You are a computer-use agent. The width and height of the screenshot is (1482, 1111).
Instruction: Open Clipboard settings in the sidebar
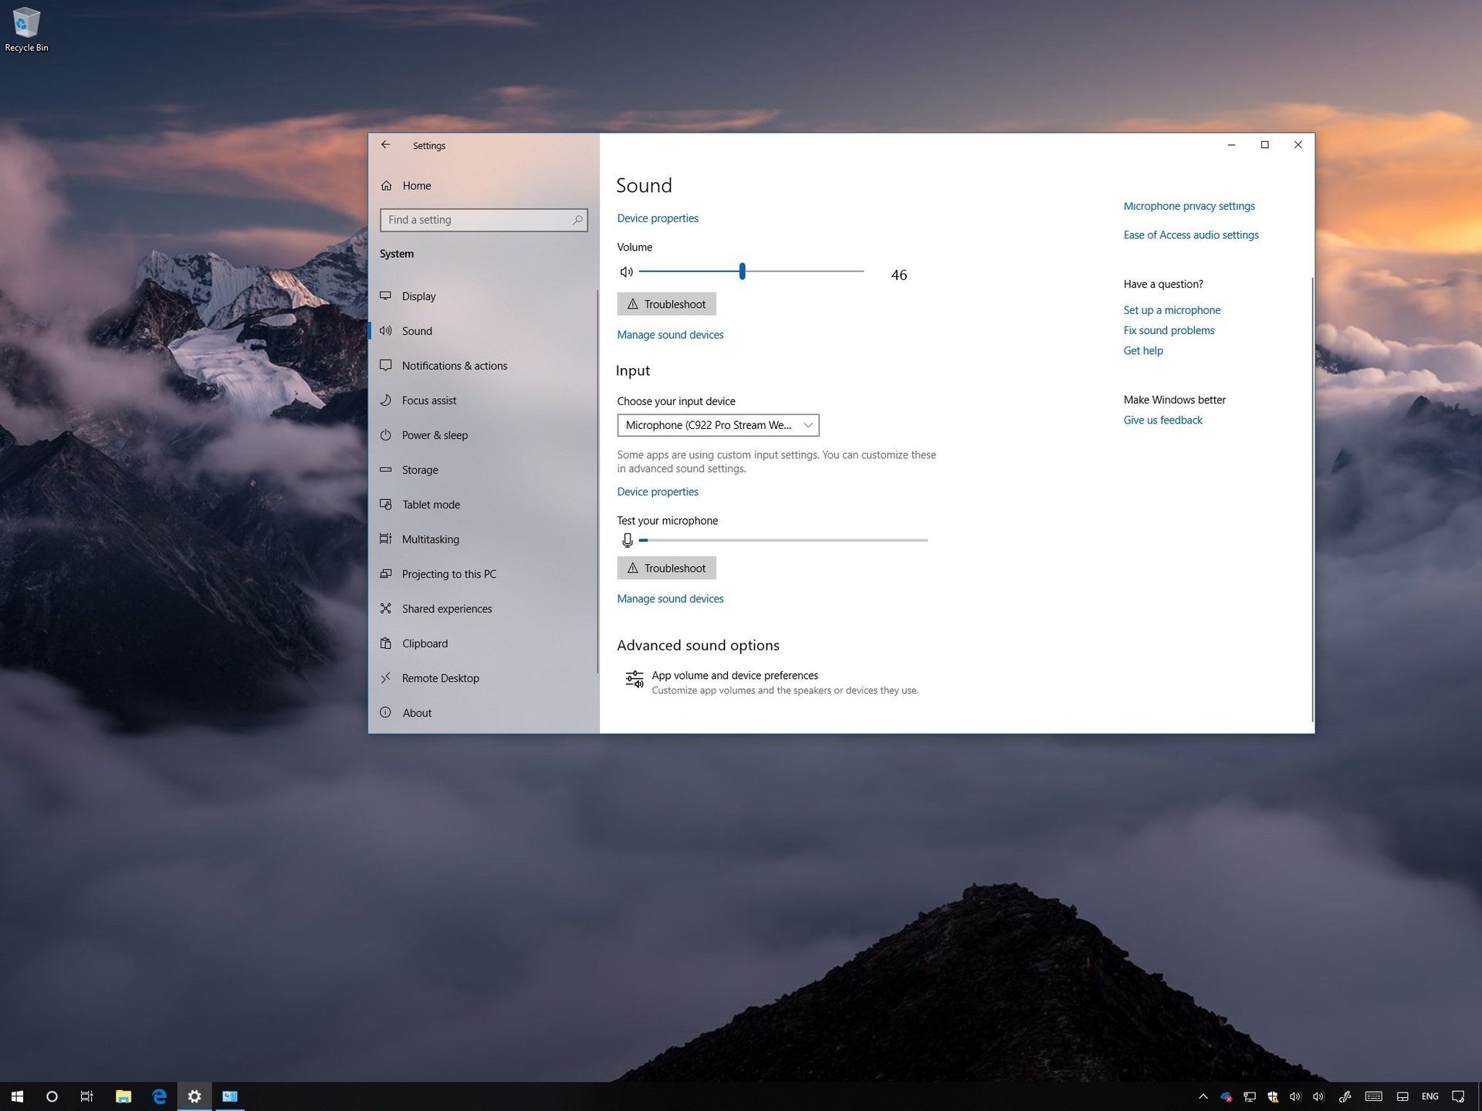(425, 643)
